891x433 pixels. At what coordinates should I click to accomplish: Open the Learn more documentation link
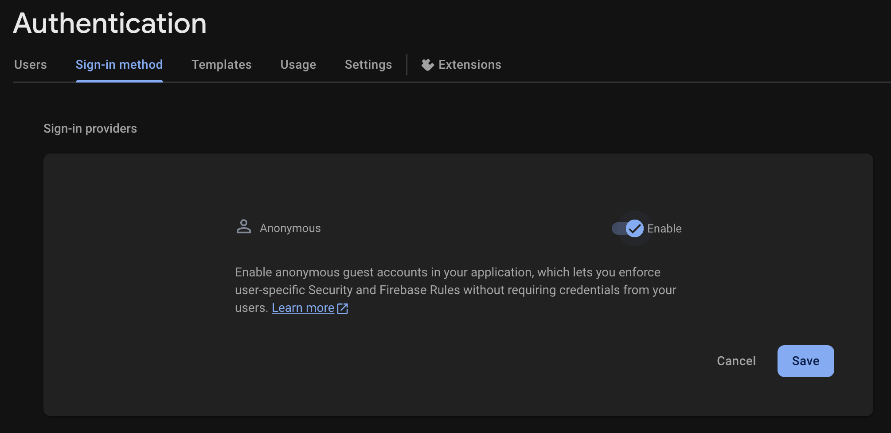point(303,307)
